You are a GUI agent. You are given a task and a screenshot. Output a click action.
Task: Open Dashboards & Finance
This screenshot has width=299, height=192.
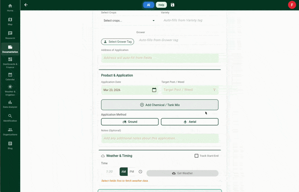[10, 63]
